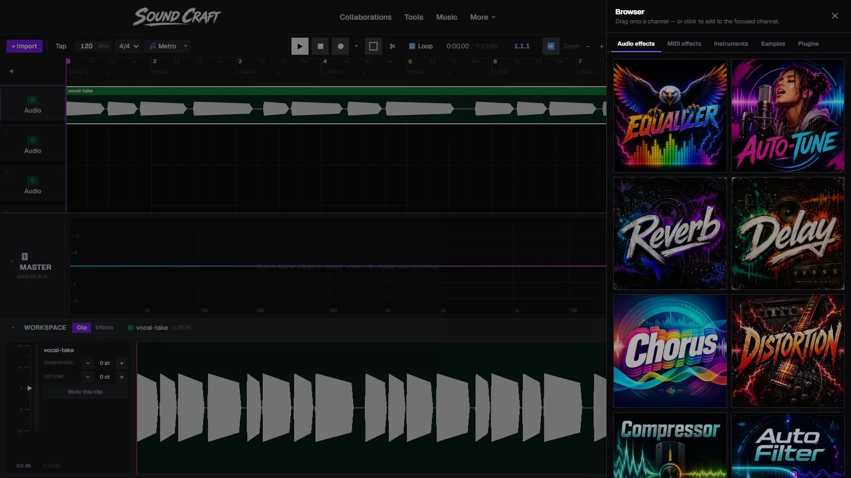851x478 pixels.
Task: Open the Collaborations menu
Action: click(x=365, y=17)
